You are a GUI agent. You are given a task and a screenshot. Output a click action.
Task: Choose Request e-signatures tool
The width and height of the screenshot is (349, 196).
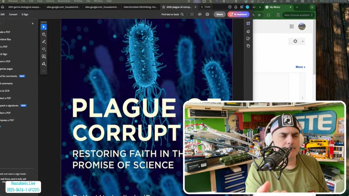click(13, 106)
